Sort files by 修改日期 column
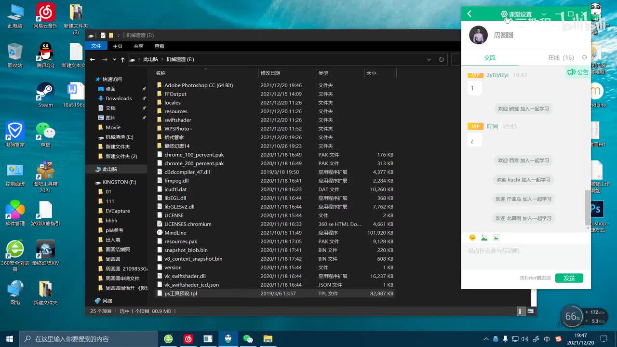This screenshot has width=617, height=347. (270, 73)
